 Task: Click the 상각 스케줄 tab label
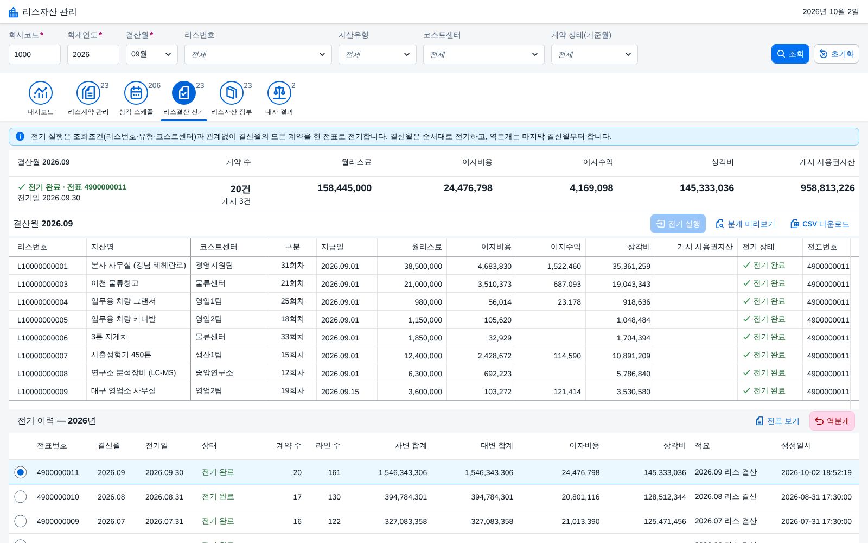[x=136, y=112]
